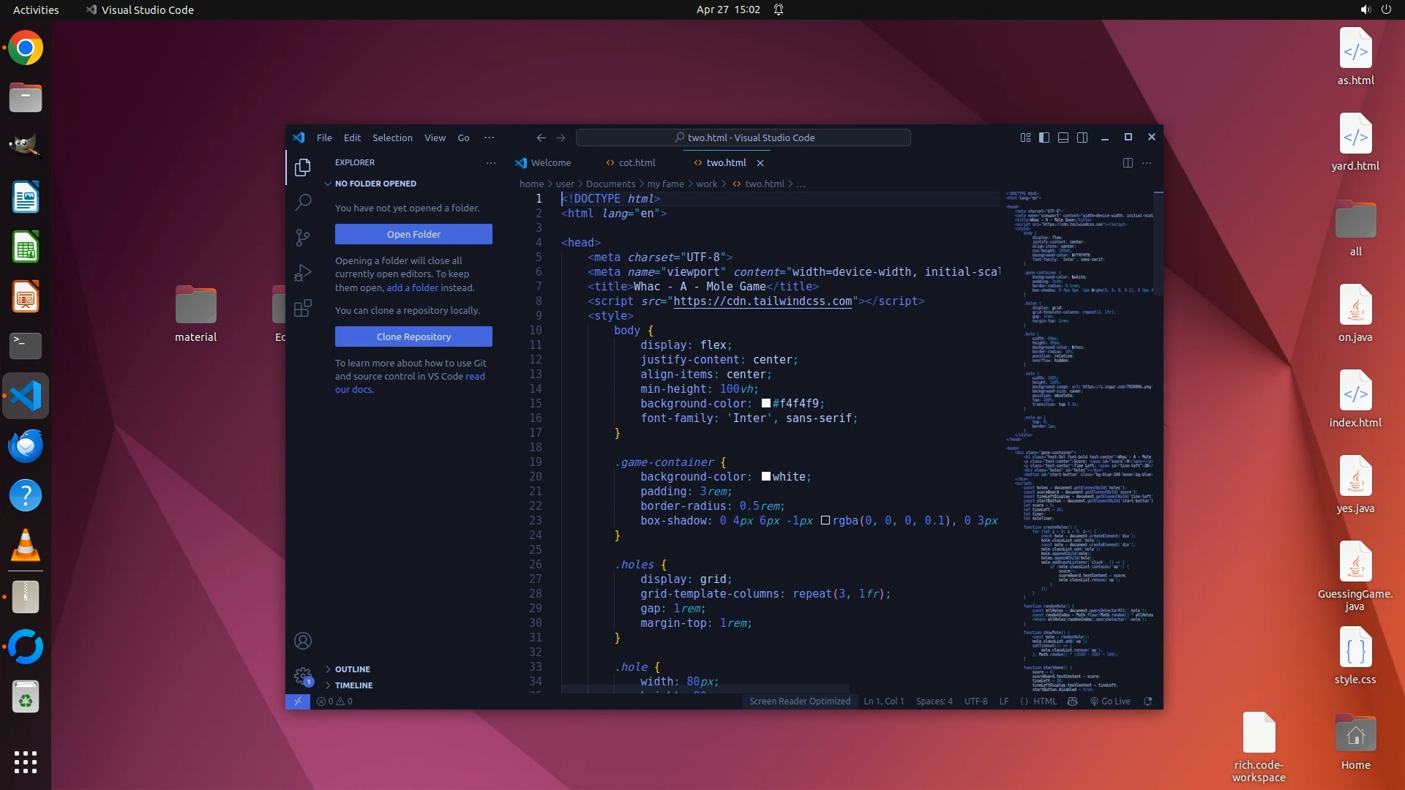
Task: Click the split editor right icon
Action: (1128, 162)
